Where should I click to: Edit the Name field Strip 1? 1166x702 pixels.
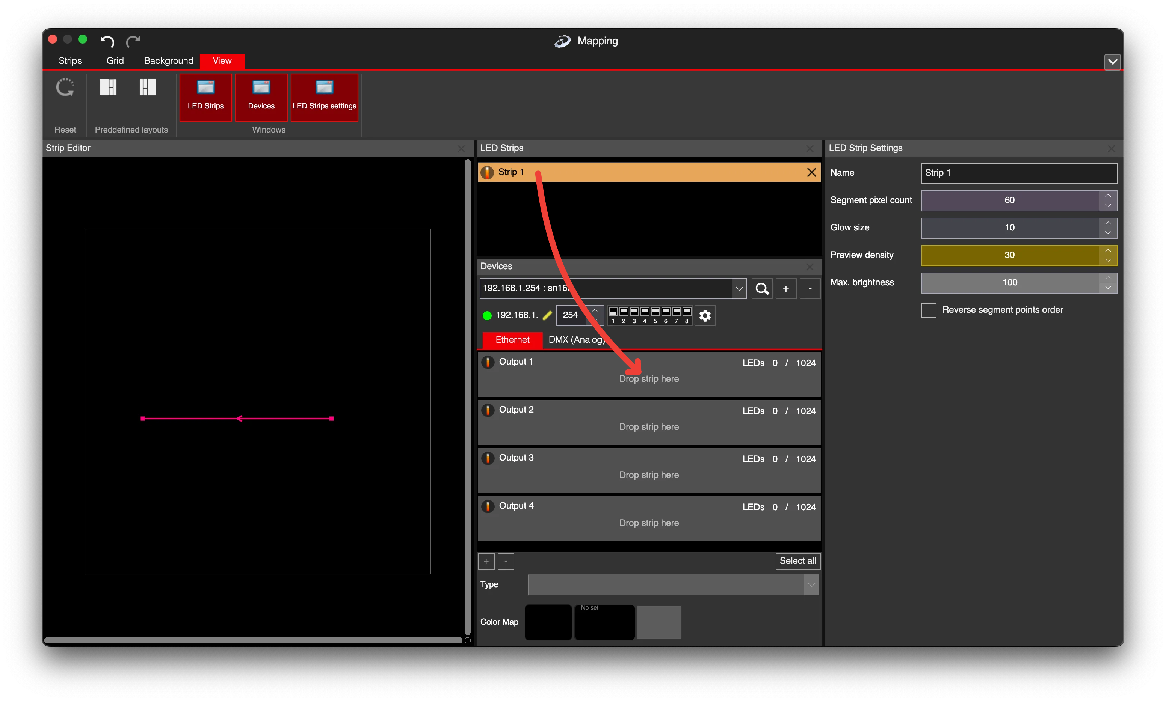(x=1019, y=173)
